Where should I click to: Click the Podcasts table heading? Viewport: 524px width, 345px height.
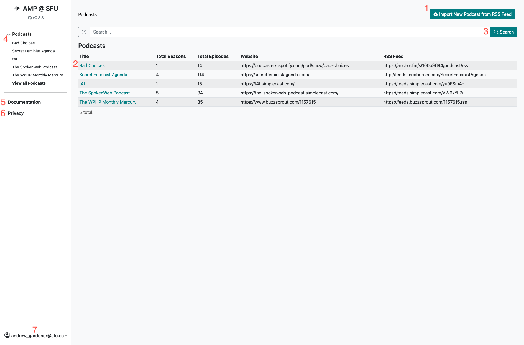click(92, 46)
